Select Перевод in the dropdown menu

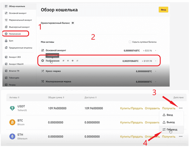pyautogui.click(x=171, y=130)
